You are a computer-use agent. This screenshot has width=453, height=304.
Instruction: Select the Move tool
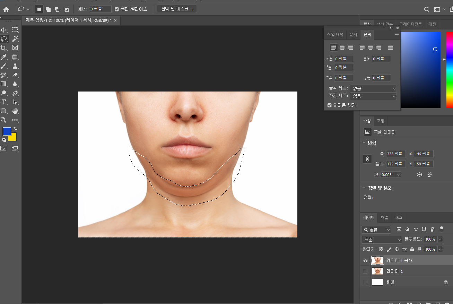point(4,30)
